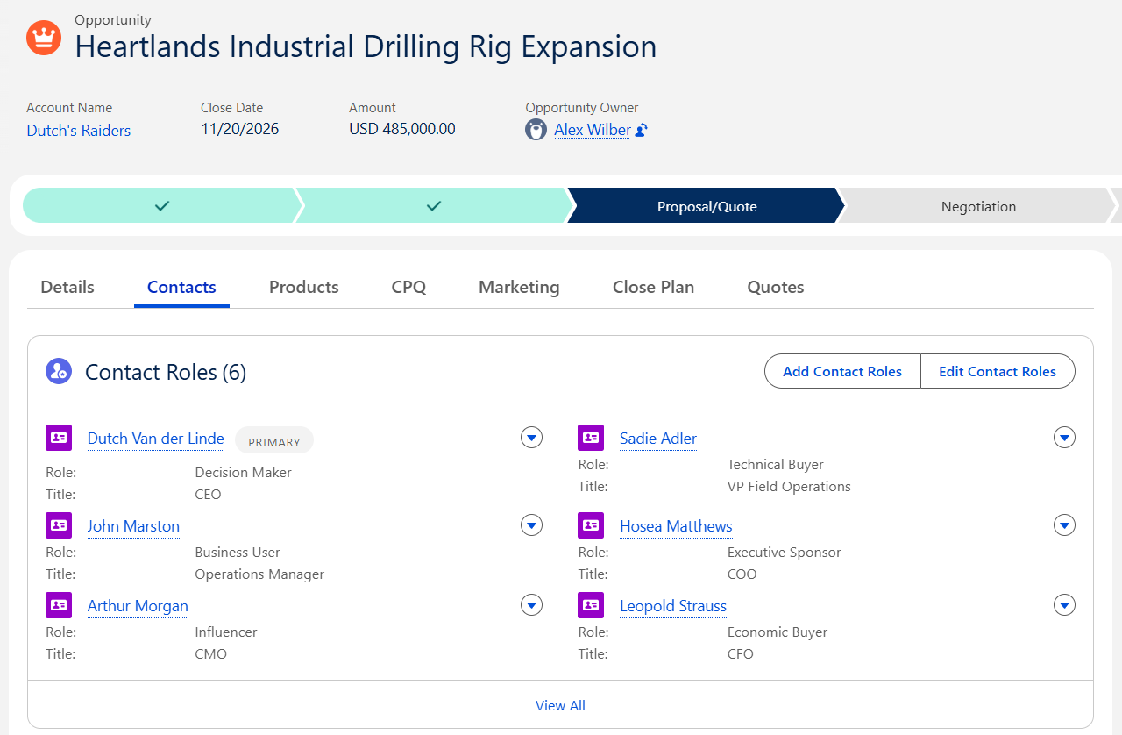Go to the Close Plan tab
This screenshot has width=1122, height=735.
(653, 287)
